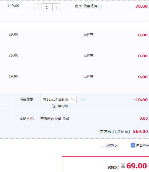
Task: Open the comment icon beside the 店铺优惠 dropdown
Action: 83,100
